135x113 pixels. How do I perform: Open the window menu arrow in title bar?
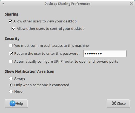tap(3, 4)
